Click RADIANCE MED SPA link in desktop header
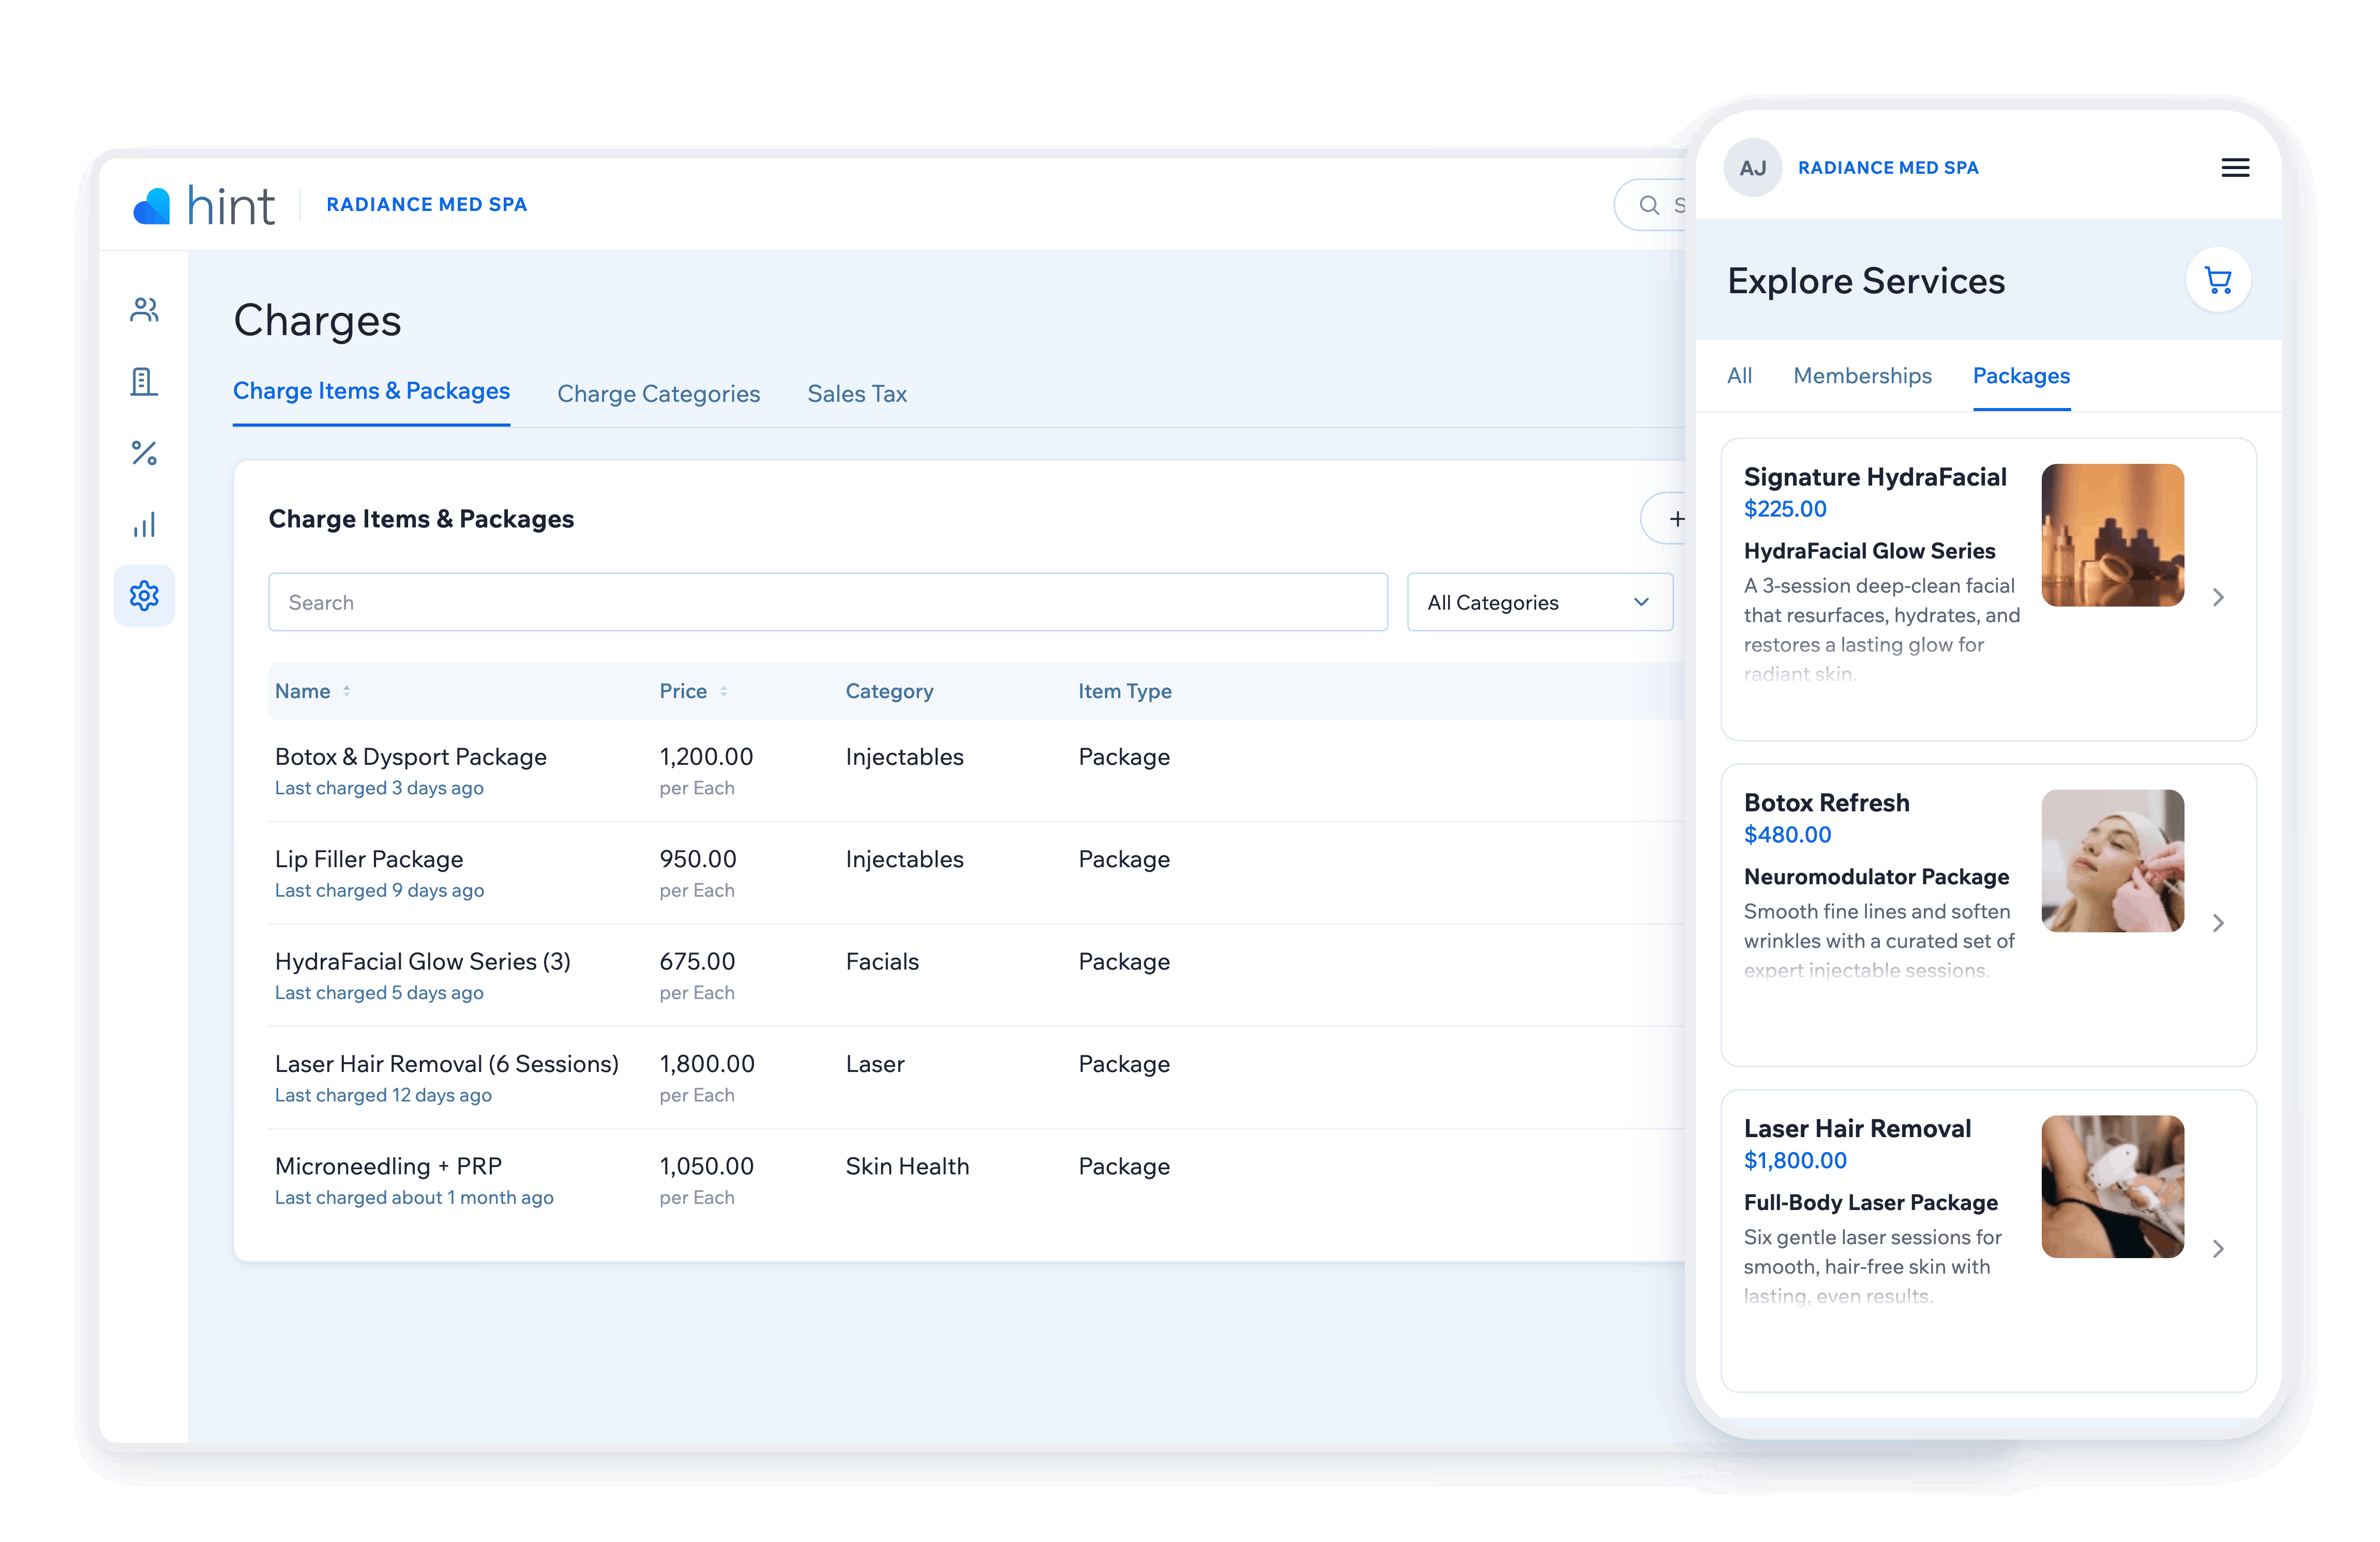 click(427, 205)
